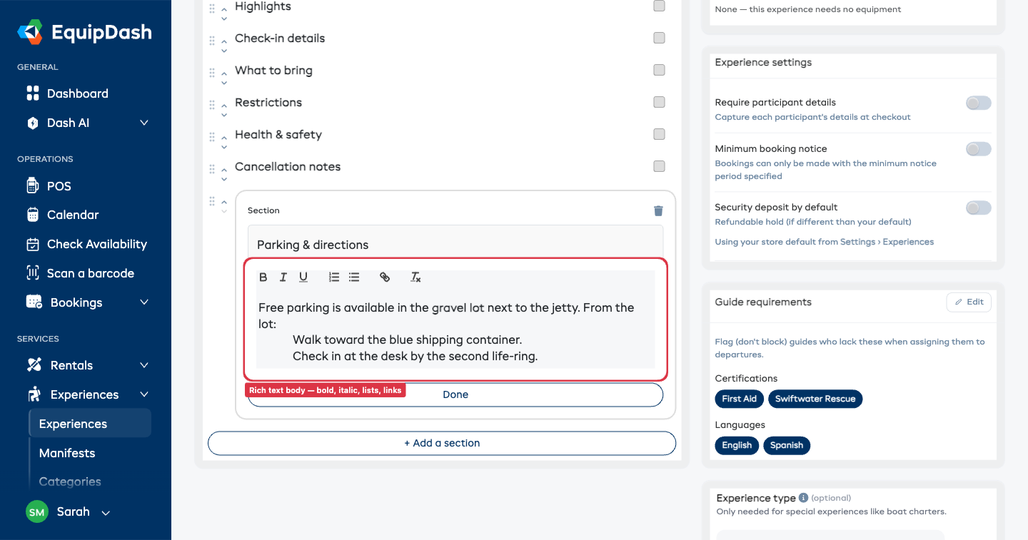This screenshot has width=1028, height=540.
Task: Click the Health & safety reorder arrows
Action: pyautogui.click(x=224, y=142)
